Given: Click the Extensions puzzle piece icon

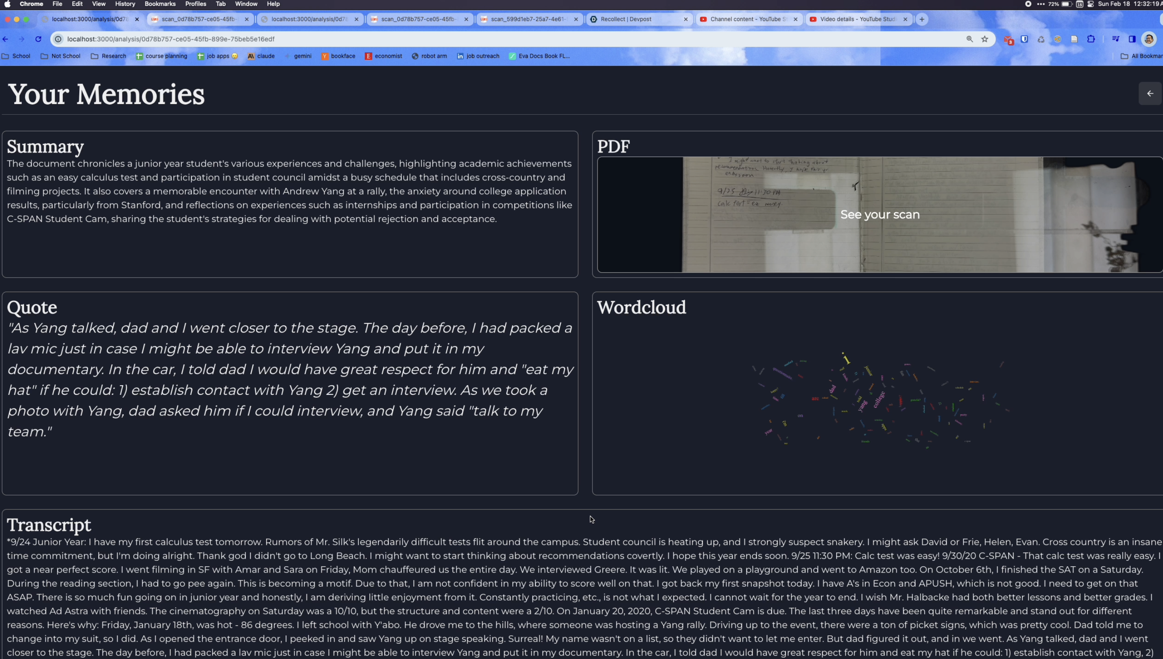Looking at the screenshot, I should pyautogui.click(x=1091, y=39).
